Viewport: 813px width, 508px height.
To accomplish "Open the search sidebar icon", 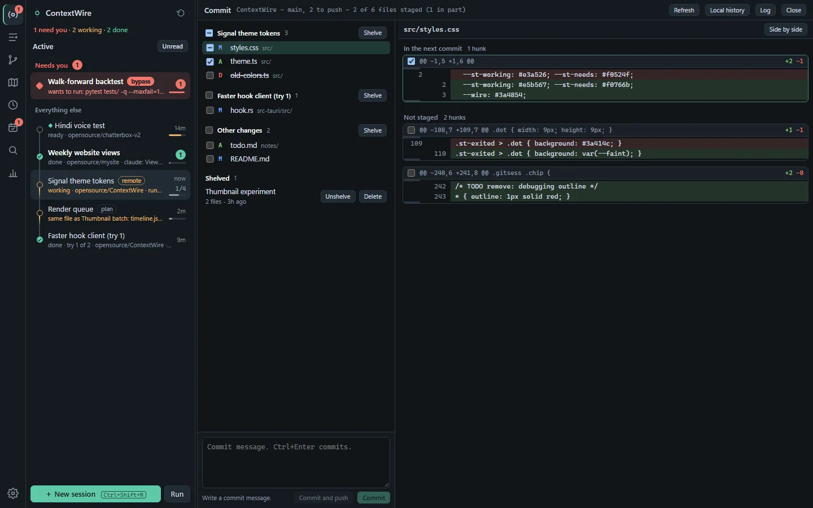I will click(13, 150).
